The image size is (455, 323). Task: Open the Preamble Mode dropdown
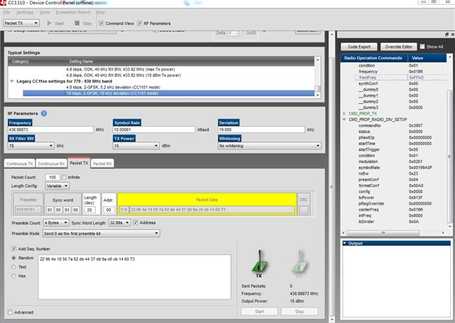pos(101,233)
